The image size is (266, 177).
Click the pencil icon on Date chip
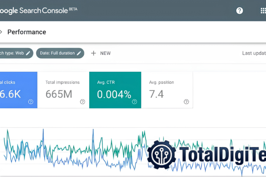[79, 53]
